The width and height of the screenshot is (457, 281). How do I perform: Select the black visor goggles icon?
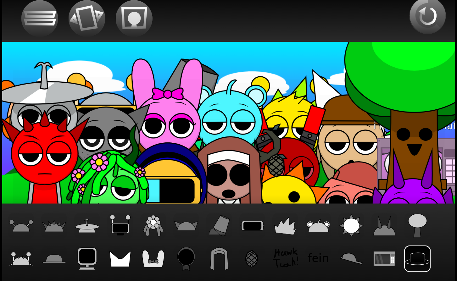click(252, 226)
